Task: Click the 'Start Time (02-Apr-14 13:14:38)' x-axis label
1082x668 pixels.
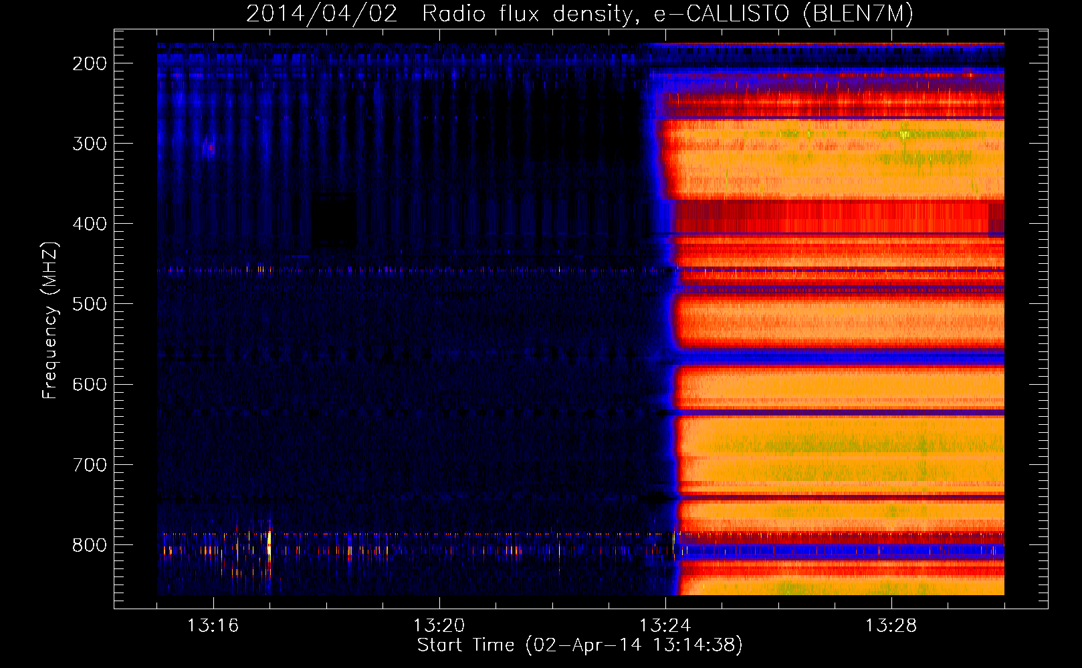Action: 580,645
